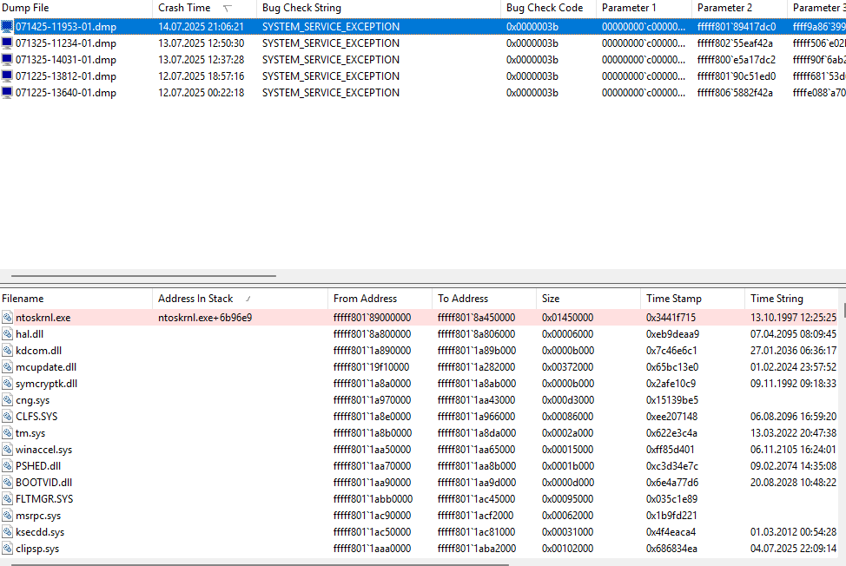
Task: Click time string 01.02.2024 23:57:52
Action: pyautogui.click(x=793, y=367)
